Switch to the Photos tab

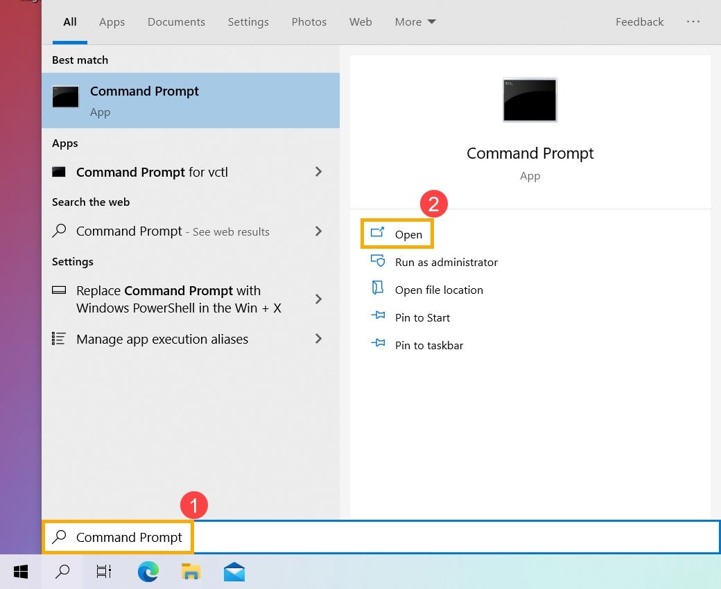coord(309,21)
